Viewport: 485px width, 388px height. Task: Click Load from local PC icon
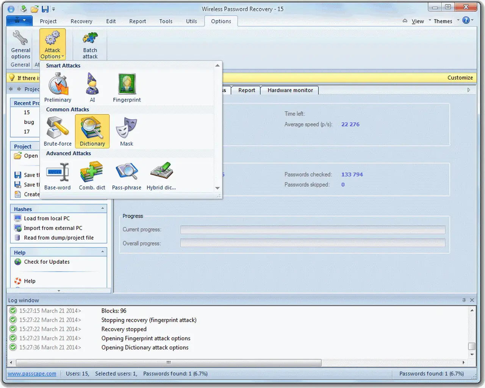[18, 218]
